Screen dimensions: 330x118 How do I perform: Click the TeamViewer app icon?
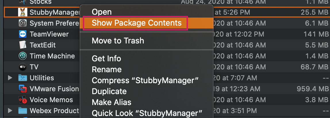(22, 34)
